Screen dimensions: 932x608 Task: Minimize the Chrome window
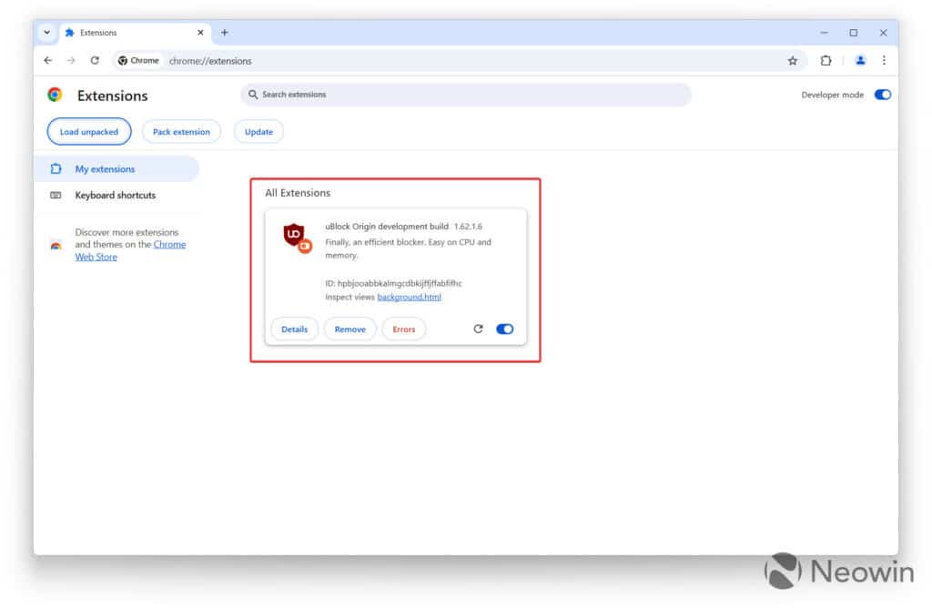click(824, 33)
